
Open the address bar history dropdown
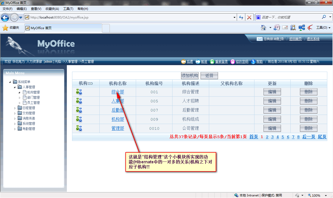[235, 17]
